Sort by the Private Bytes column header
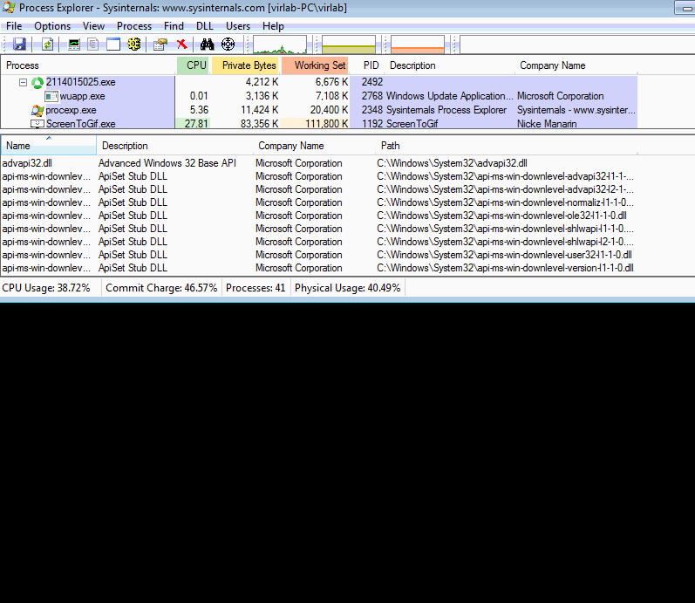Screen dimensions: 695x603 [x=246, y=65]
